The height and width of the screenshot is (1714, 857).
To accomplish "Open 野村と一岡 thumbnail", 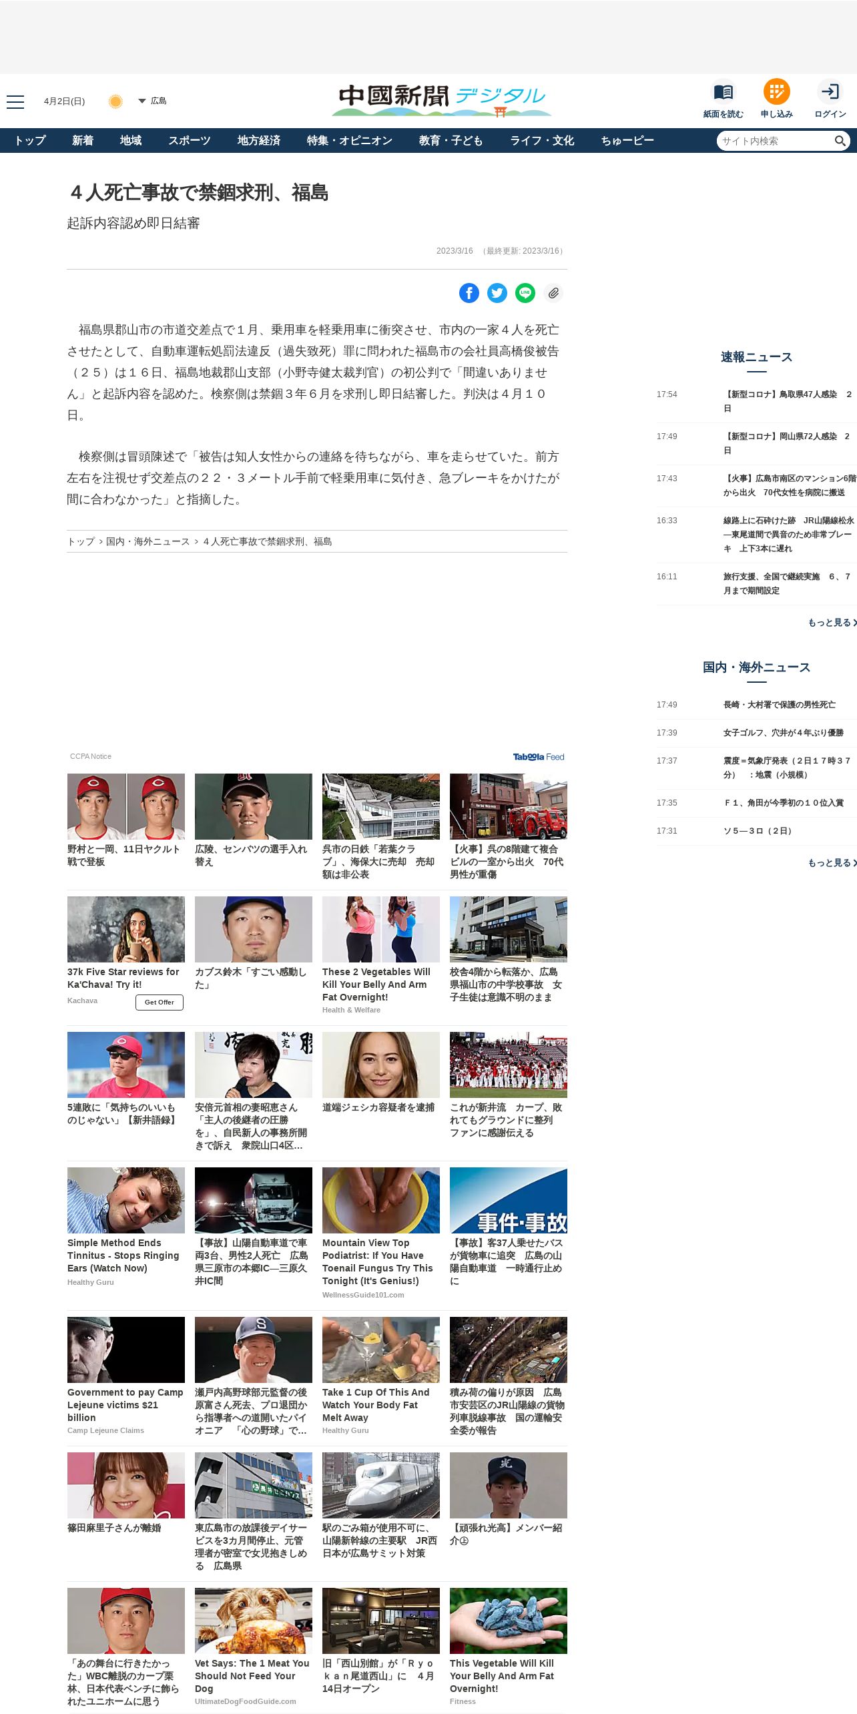I will point(126,806).
